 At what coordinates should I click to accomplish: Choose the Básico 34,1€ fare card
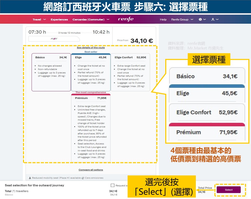click(x=51, y=72)
